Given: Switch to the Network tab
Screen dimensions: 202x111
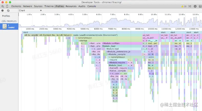Looking at the screenshot, I should click(x=28, y=6).
